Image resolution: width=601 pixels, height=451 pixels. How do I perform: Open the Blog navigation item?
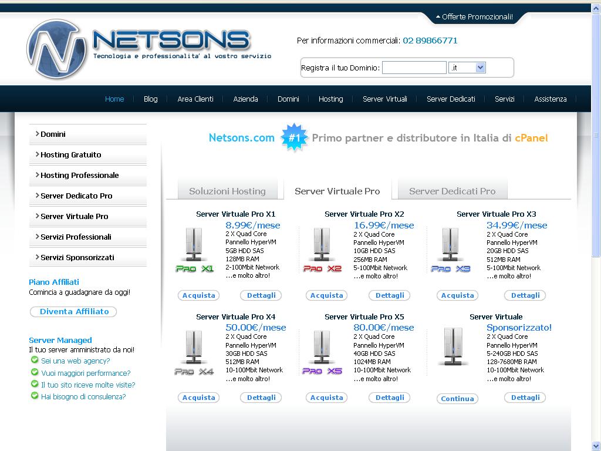pyautogui.click(x=151, y=99)
